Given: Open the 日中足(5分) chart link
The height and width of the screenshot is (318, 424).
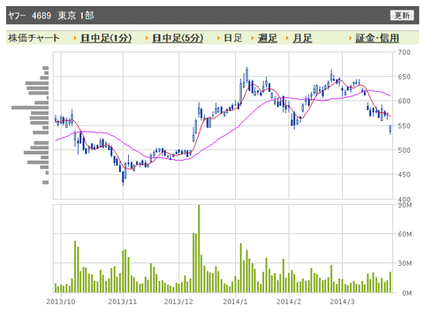Looking at the screenshot, I should (178, 38).
